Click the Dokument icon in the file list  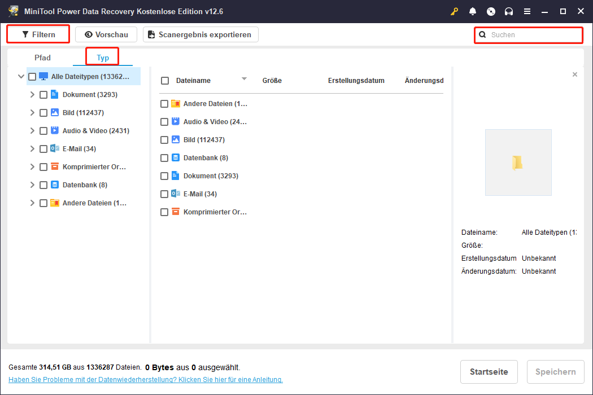pyautogui.click(x=175, y=175)
